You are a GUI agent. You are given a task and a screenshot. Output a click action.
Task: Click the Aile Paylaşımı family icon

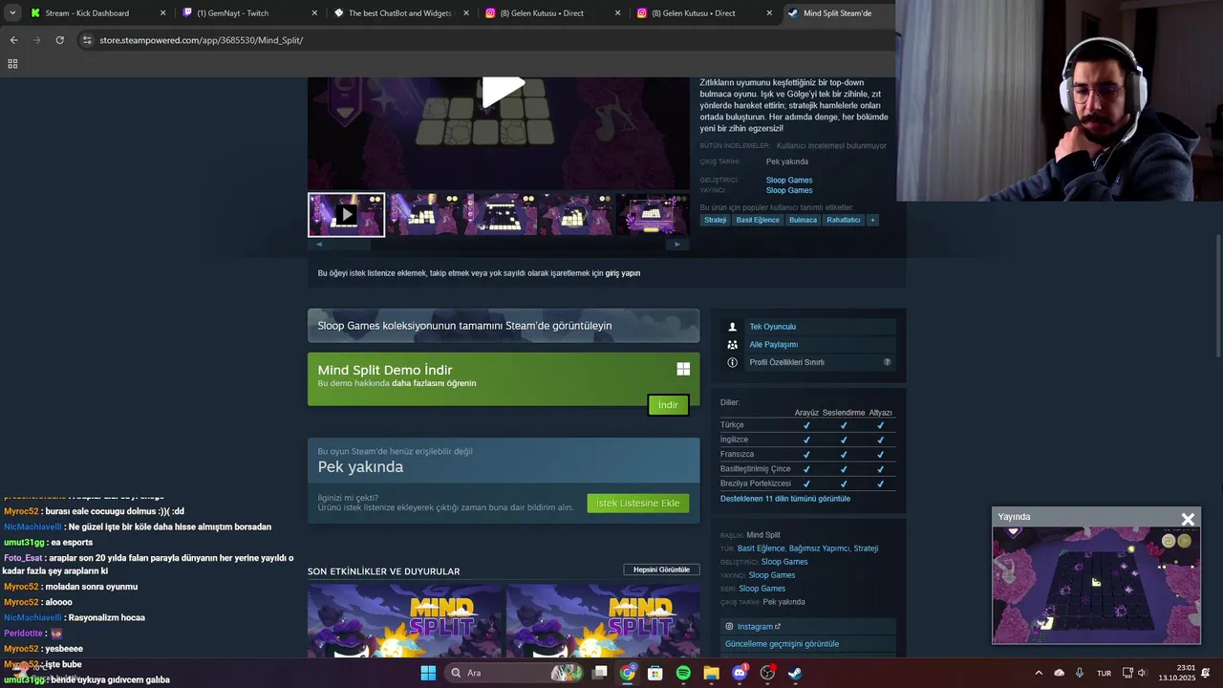[733, 344]
